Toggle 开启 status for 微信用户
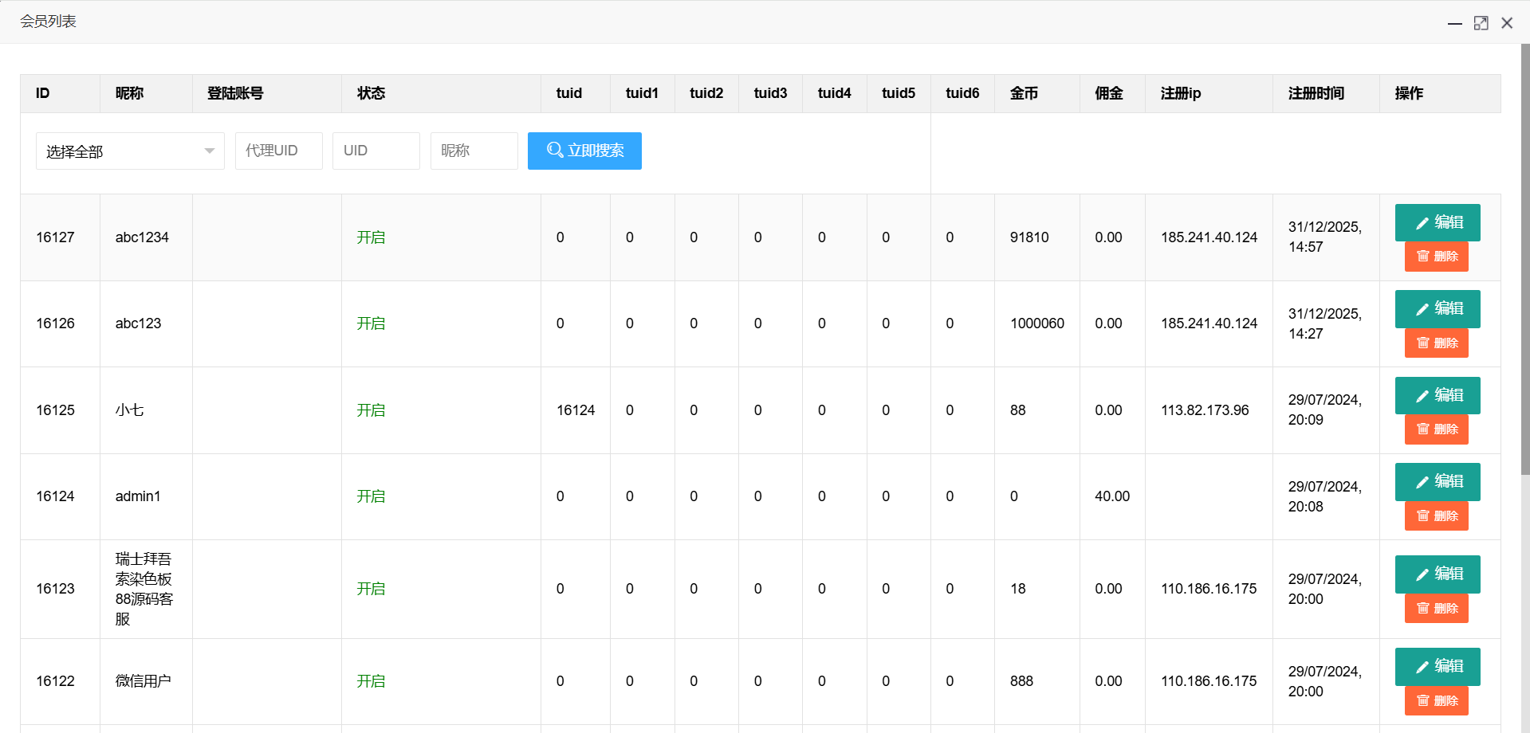This screenshot has height=733, width=1530. [x=371, y=681]
